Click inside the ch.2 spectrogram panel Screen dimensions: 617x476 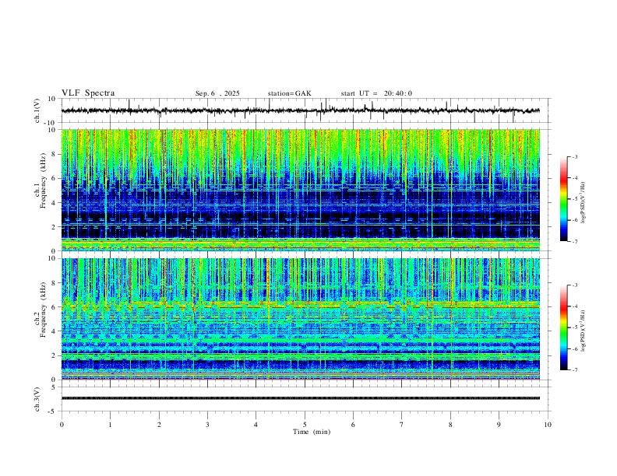(x=301, y=319)
